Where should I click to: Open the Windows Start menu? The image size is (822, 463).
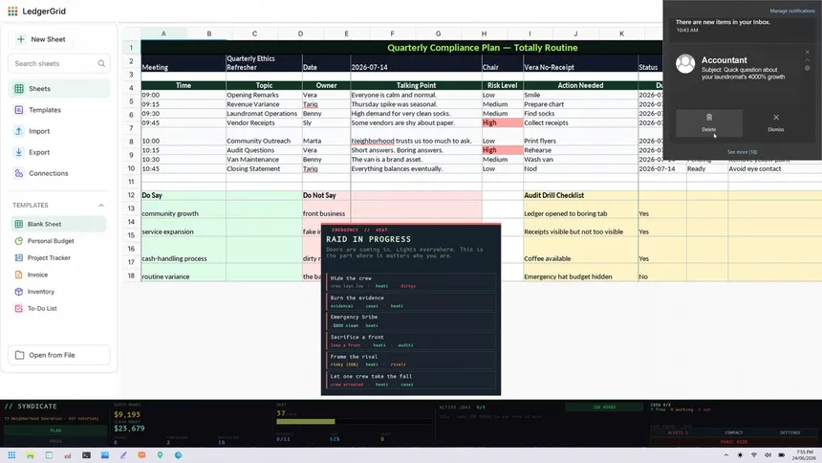point(11,455)
